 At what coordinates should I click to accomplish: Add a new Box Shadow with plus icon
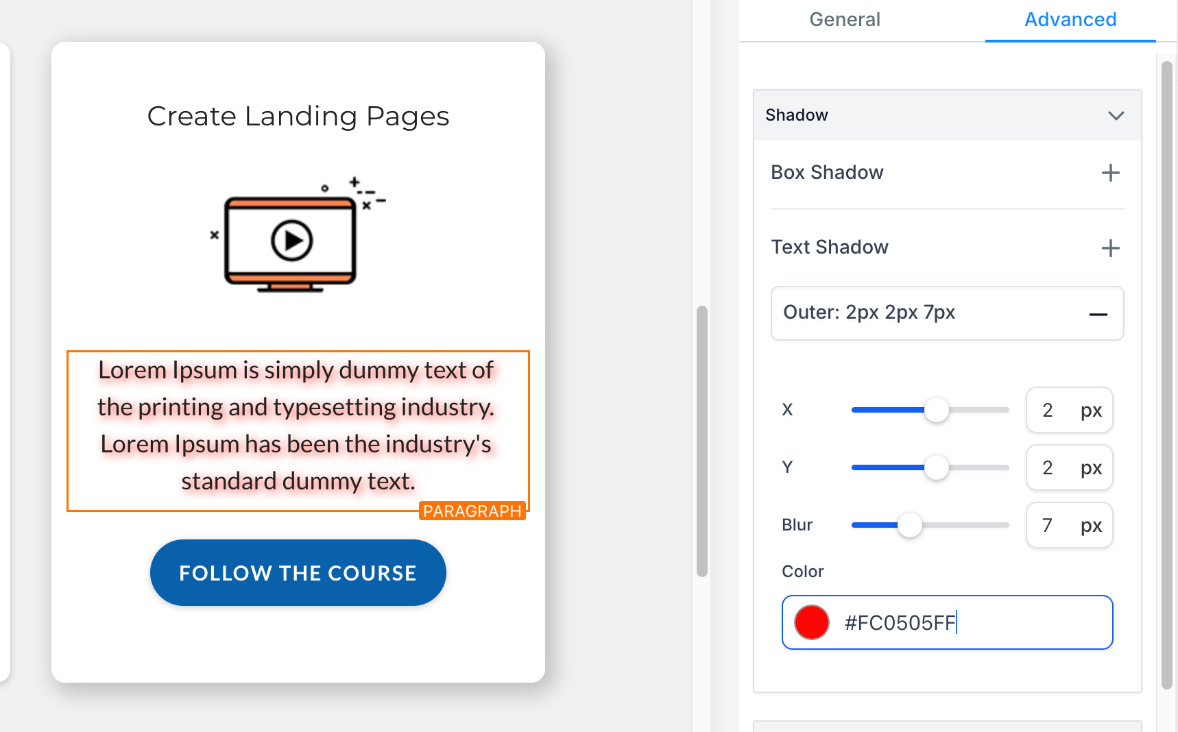point(1110,173)
